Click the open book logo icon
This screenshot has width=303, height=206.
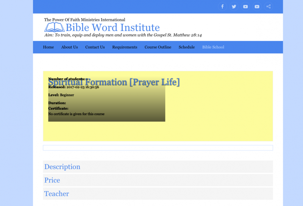click(54, 27)
